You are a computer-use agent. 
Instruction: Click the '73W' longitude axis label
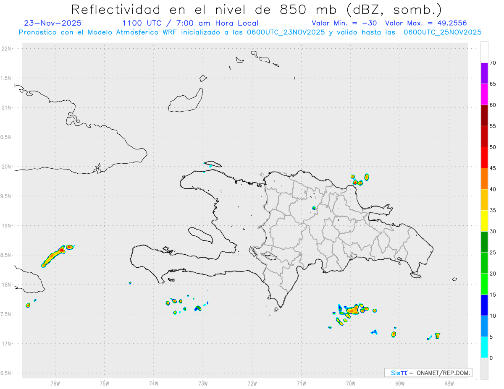click(203, 383)
